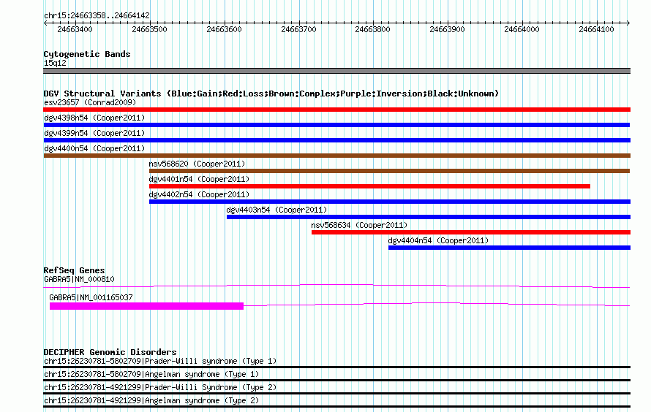Viewport: 651px width, 412px height.
Task: Select the dgv4398n54 (Cooper2011) variant label
Action: (x=94, y=118)
